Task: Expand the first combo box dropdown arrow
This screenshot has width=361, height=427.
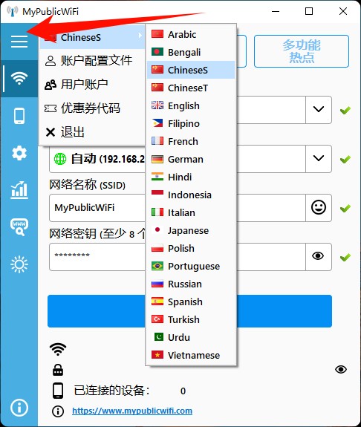Action: point(318,109)
